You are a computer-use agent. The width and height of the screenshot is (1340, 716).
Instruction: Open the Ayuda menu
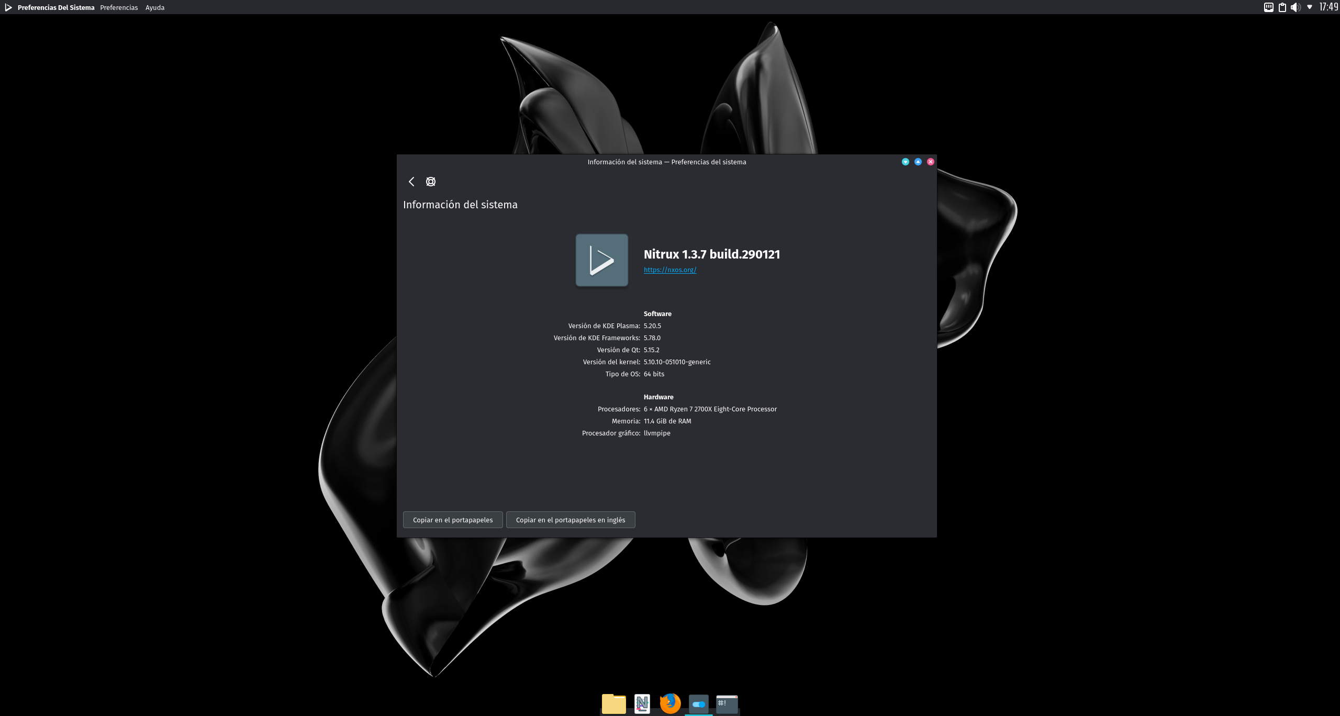155,7
